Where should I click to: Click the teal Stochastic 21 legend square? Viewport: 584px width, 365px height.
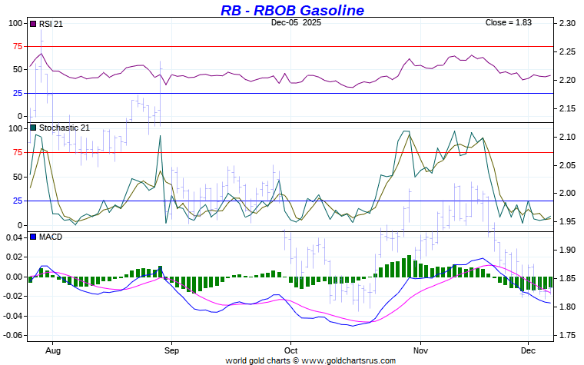point(33,128)
